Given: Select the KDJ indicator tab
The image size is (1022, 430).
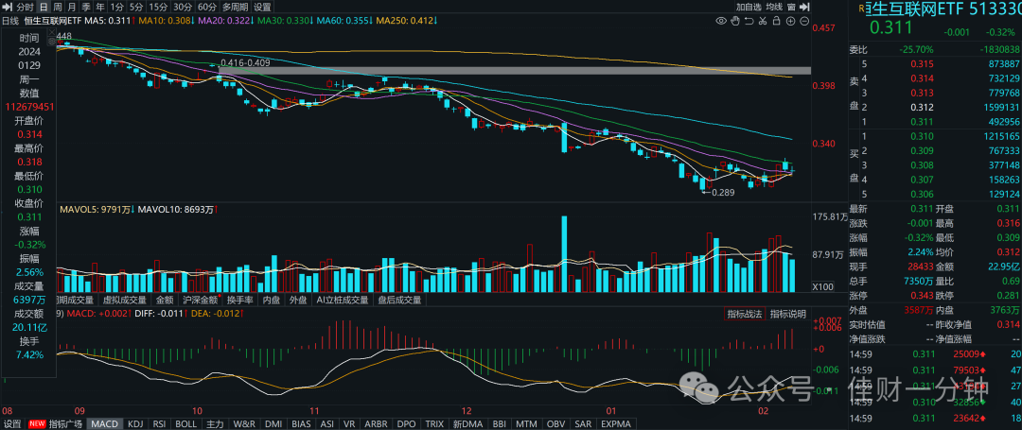Looking at the screenshot, I should point(135,423).
